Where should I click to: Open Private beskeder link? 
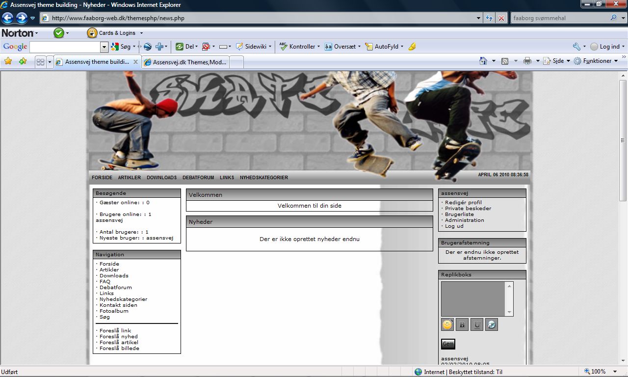pos(468,208)
